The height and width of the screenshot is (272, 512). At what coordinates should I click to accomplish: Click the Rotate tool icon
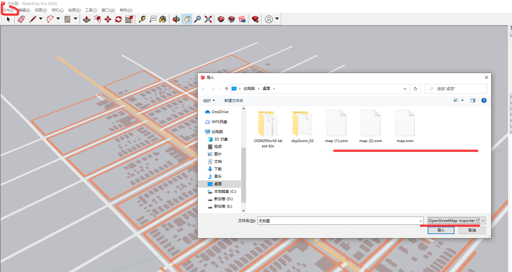pyautogui.click(x=118, y=19)
